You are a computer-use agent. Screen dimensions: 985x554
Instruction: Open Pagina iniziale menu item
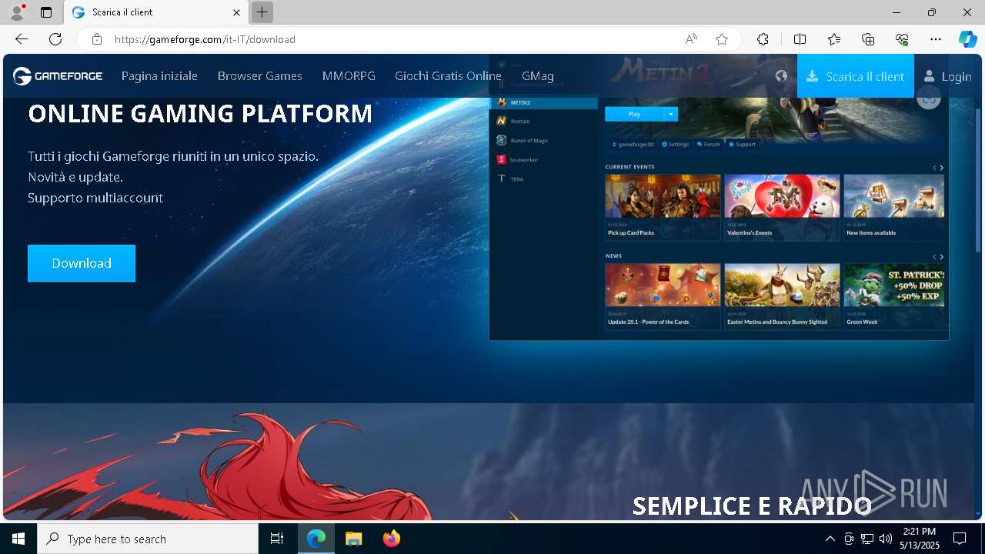pyautogui.click(x=159, y=75)
